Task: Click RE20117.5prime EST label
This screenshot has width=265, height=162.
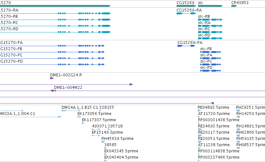Action: point(214,132)
